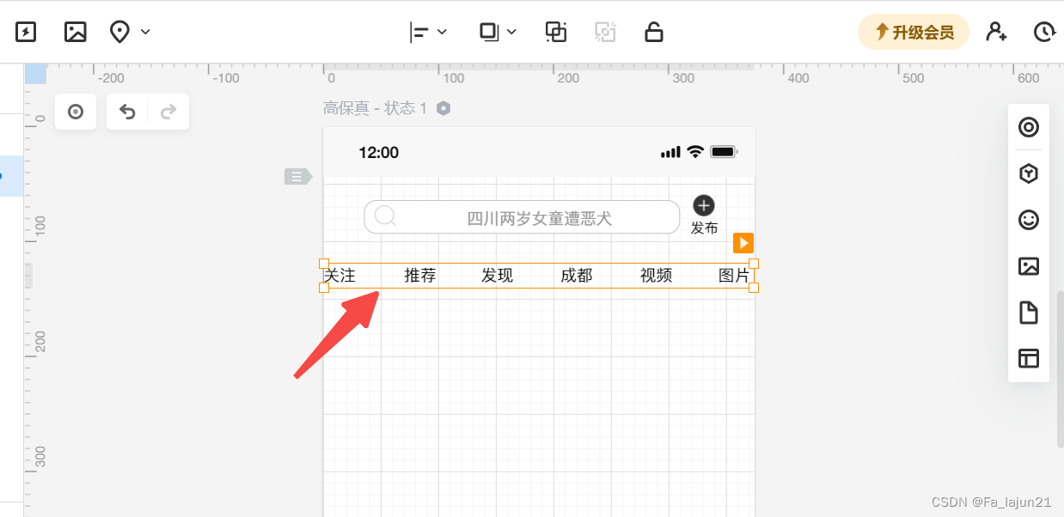Open the image assets panel icon
1064x517 pixels.
click(1029, 266)
